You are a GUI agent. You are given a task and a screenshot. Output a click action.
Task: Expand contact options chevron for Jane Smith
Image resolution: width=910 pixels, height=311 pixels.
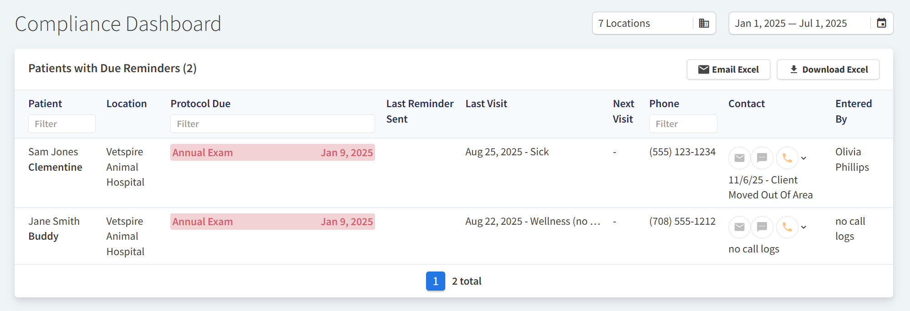(x=804, y=227)
